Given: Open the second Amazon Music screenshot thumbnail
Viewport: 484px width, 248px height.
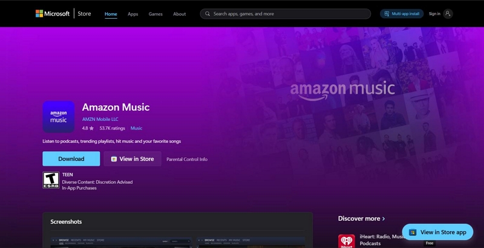Looking at the screenshot, I should pos(251,243).
